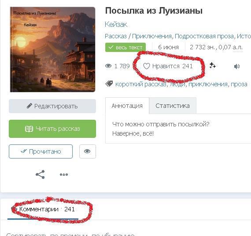The height and width of the screenshot is (236, 251).
Task: Click the tag icon before короткий рассказ
Action: pyautogui.click(x=109, y=84)
